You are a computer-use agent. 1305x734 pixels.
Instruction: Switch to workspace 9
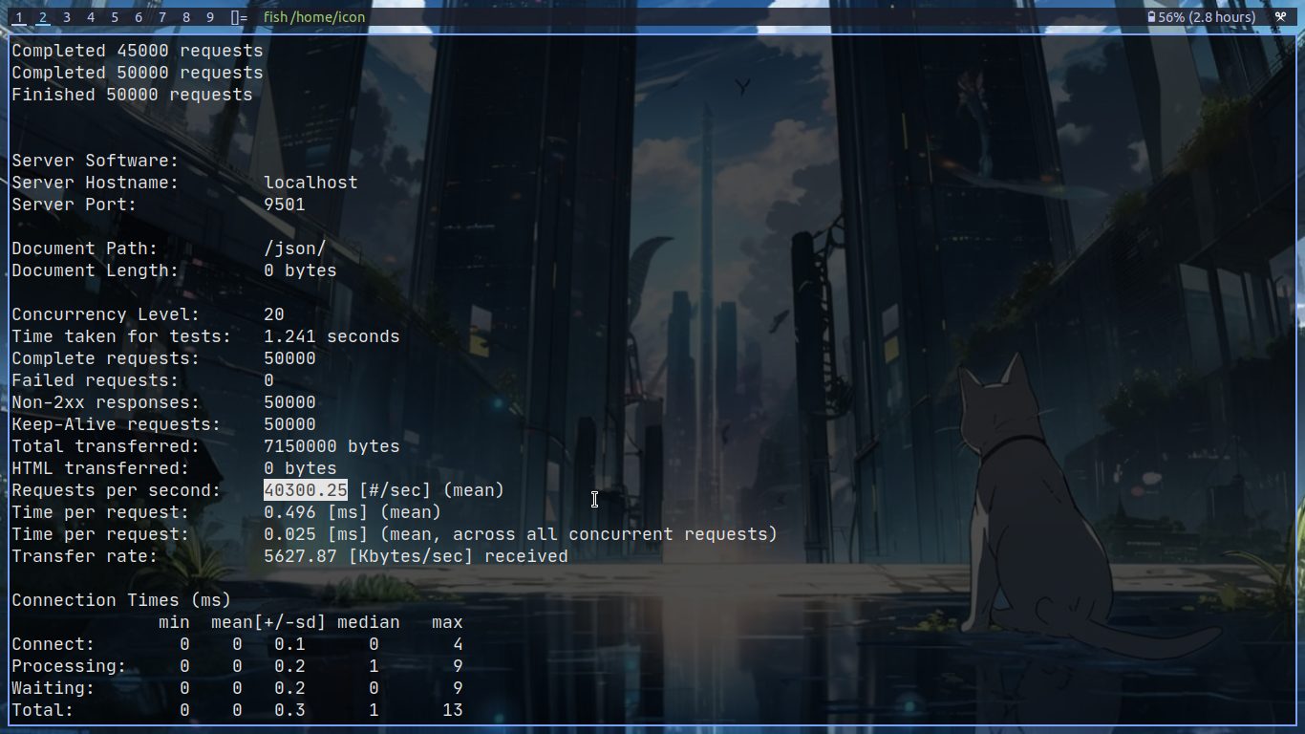pos(210,17)
